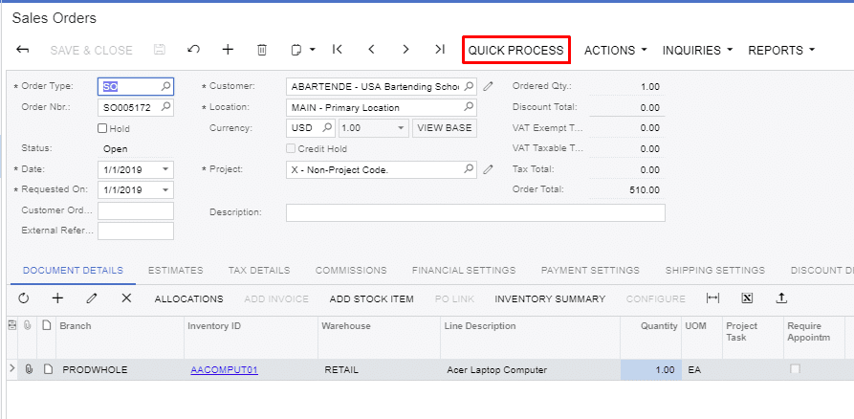
Task: Open Customer lookup magnifier
Action: tap(469, 86)
